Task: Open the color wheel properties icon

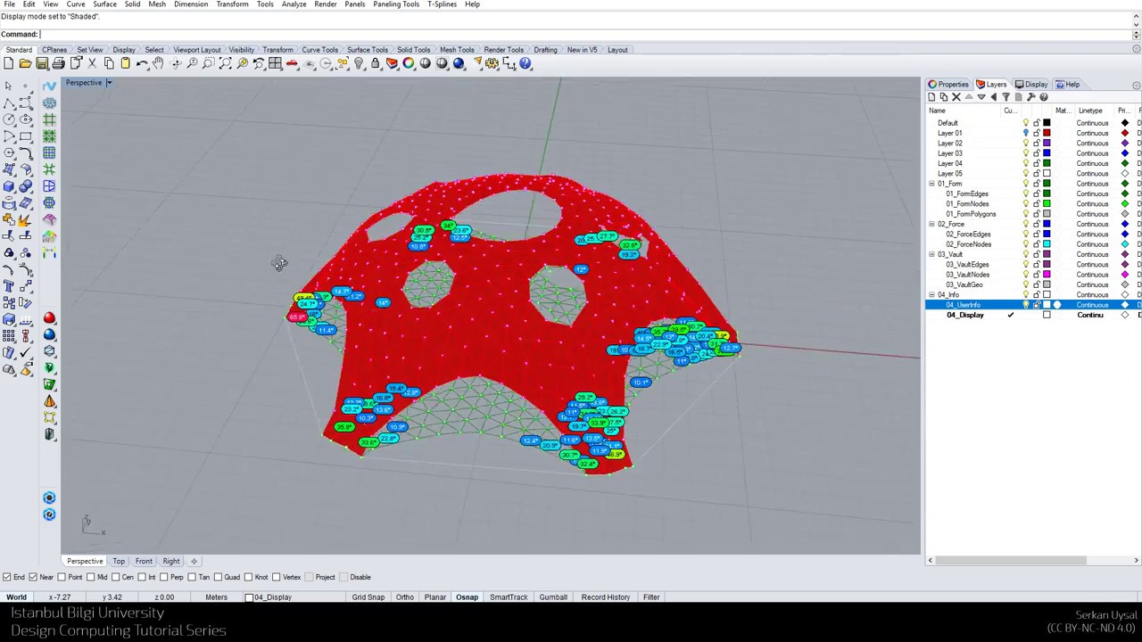Action: click(409, 63)
